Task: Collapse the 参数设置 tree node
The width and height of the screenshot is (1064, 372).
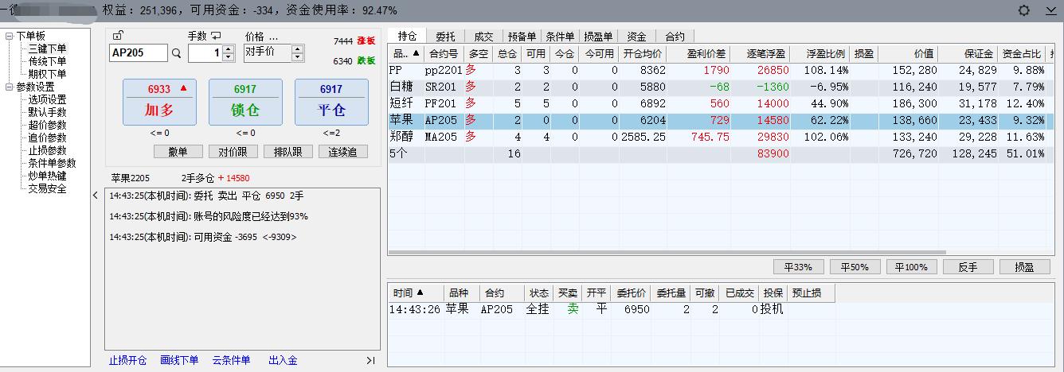Action: tap(9, 87)
